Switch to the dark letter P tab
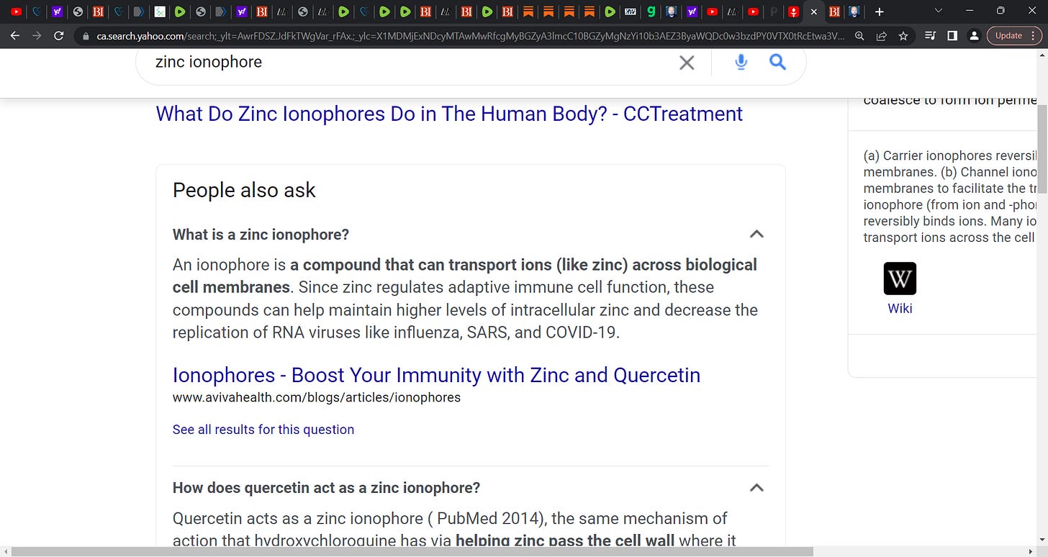Screen dimensions: 1048x557 pyautogui.click(x=774, y=12)
